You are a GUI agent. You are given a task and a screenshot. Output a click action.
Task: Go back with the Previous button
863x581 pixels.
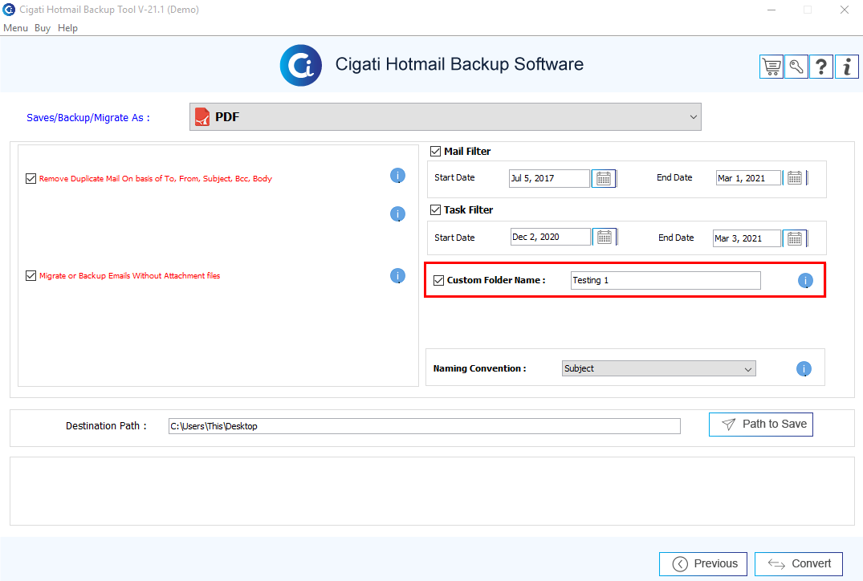coord(702,564)
